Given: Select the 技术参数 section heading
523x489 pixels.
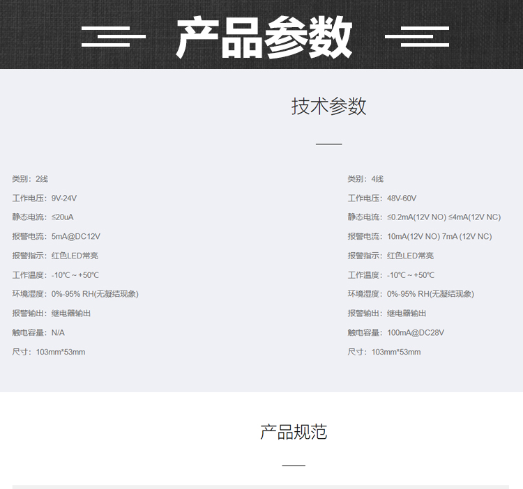Looking at the screenshot, I should (328, 107).
